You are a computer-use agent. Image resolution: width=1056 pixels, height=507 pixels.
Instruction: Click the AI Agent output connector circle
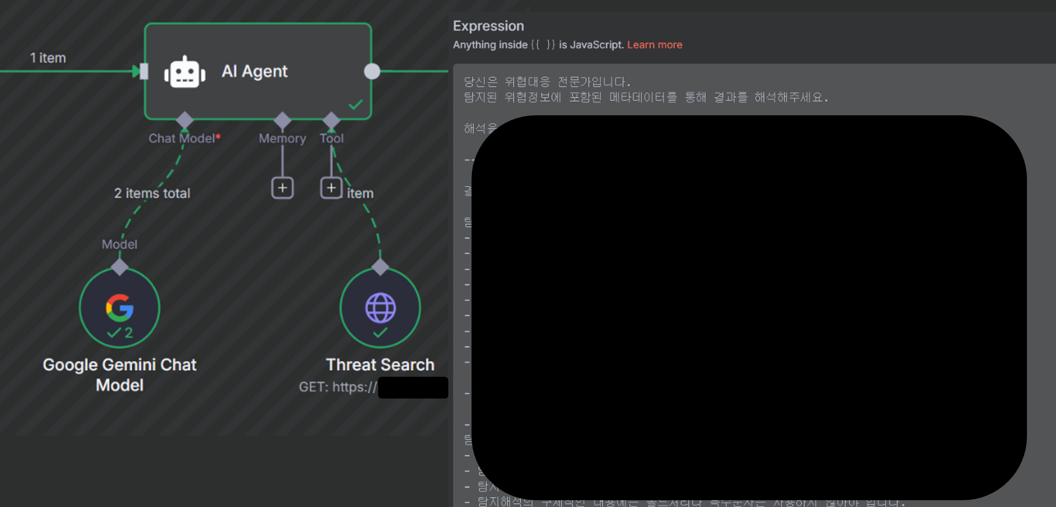tap(371, 71)
